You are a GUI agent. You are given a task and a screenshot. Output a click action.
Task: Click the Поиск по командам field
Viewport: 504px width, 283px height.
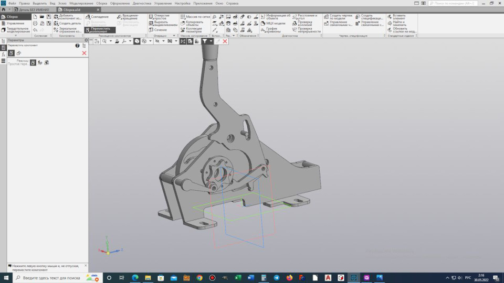click(453, 3)
